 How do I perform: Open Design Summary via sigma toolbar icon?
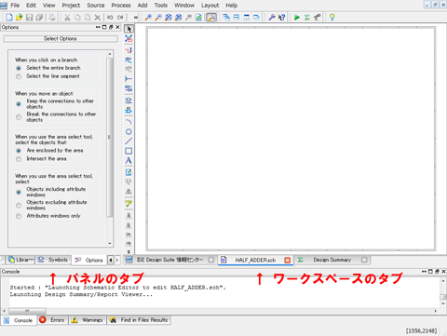(x=307, y=18)
